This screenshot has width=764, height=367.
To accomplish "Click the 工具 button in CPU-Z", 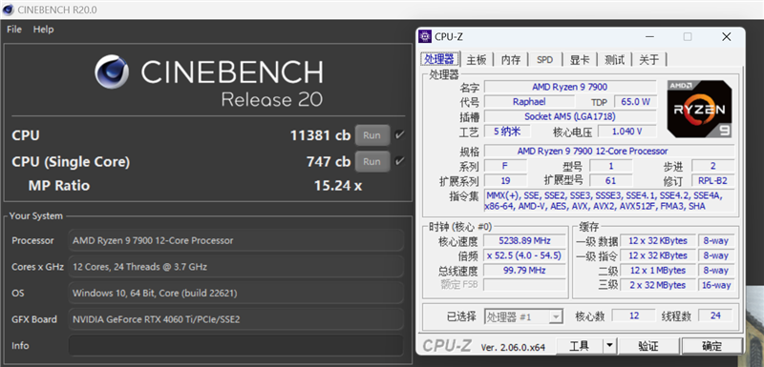I will point(580,346).
